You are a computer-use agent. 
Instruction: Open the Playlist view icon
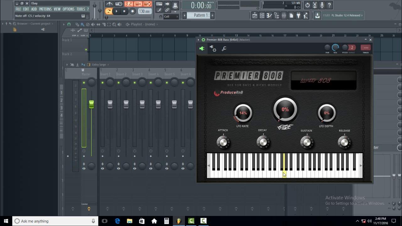[255, 15]
